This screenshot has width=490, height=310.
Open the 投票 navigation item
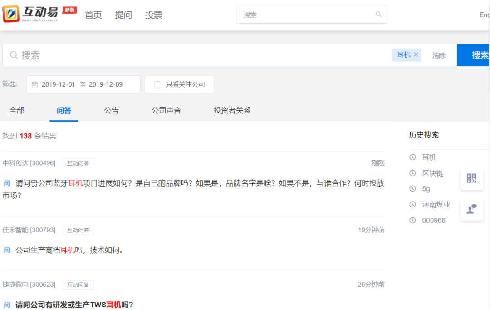[153, 15]
